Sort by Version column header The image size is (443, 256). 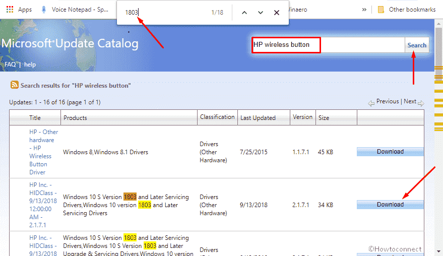pos(302,117)
